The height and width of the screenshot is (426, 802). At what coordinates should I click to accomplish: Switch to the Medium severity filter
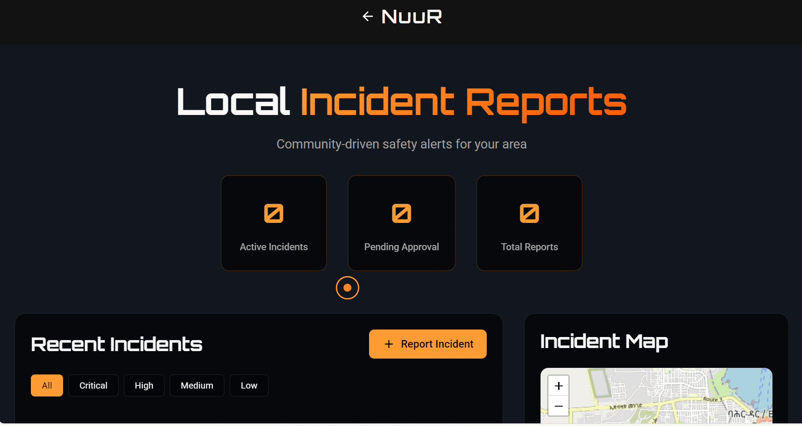click(197, 385)
